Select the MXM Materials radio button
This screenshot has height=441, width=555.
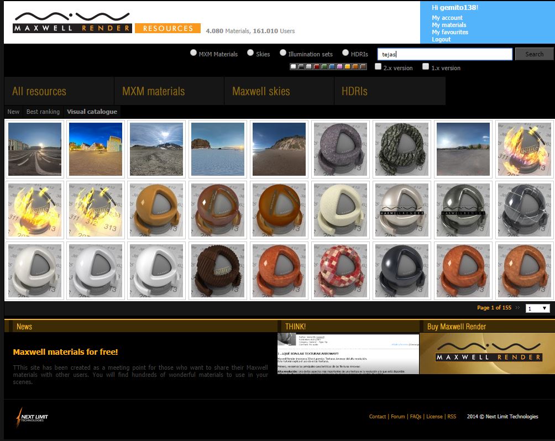coord(193,53)
